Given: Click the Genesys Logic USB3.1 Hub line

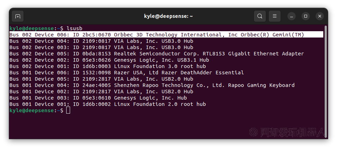Looking at the screenshot, I should 109,60.
